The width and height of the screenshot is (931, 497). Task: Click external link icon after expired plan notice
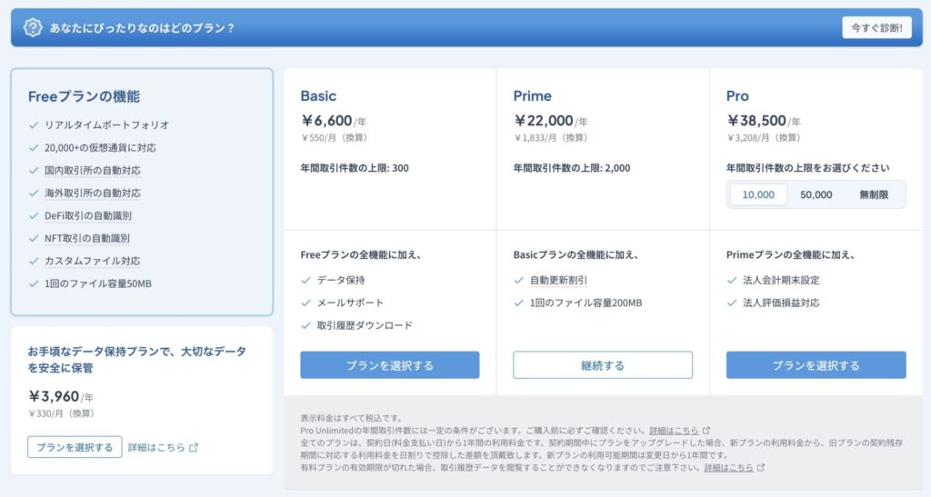click(761, 467)
